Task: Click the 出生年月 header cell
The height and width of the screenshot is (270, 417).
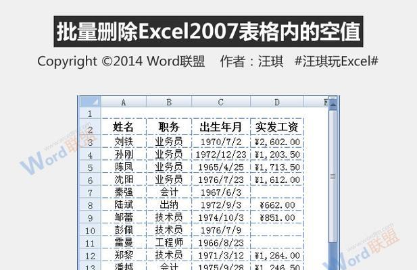Action: click(x=221, y=127)
